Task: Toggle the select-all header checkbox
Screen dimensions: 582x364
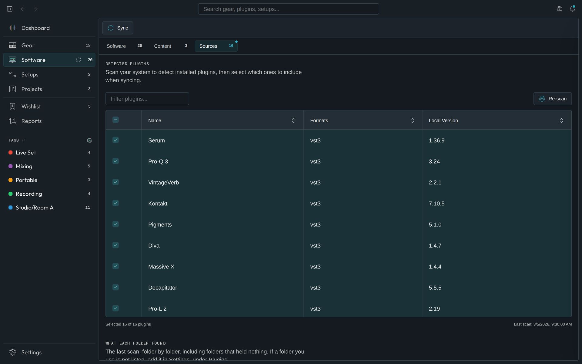Action: [115, 120]
